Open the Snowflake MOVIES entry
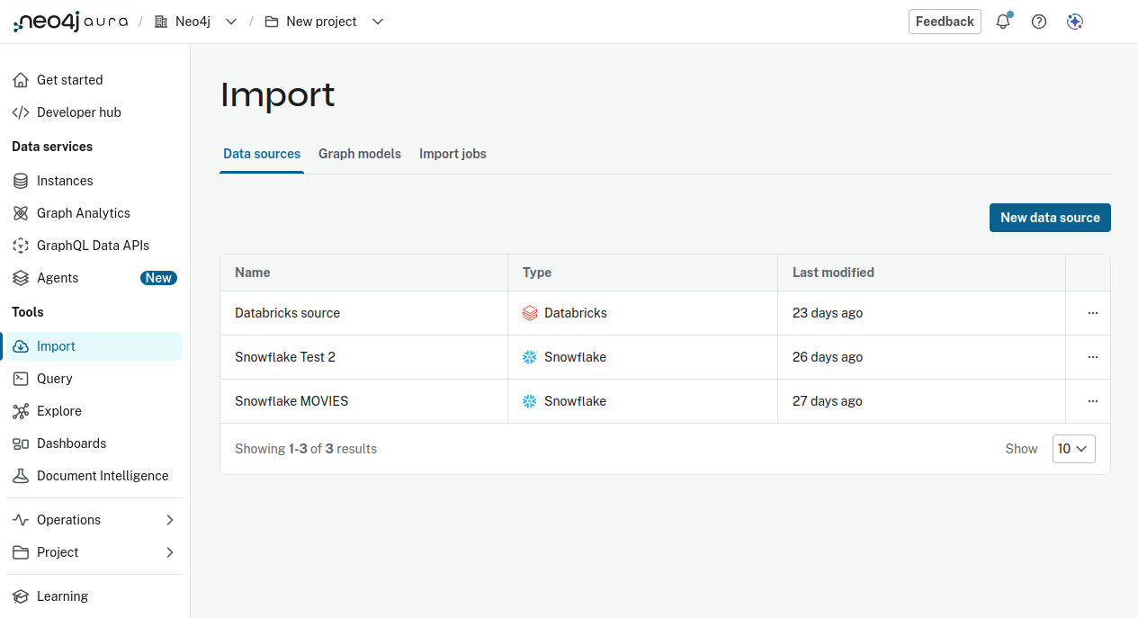The height and width of the screenshot is (618, 1138). click(x=291, y=401)
